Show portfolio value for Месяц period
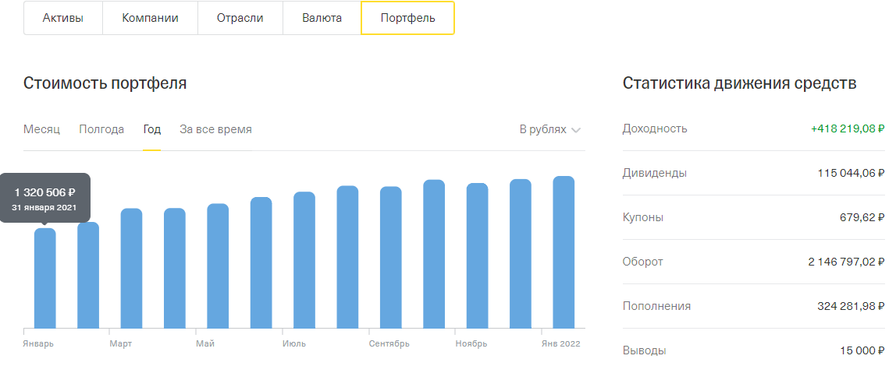The width and height of the screenshot is (896, 366). pos(41,129)
